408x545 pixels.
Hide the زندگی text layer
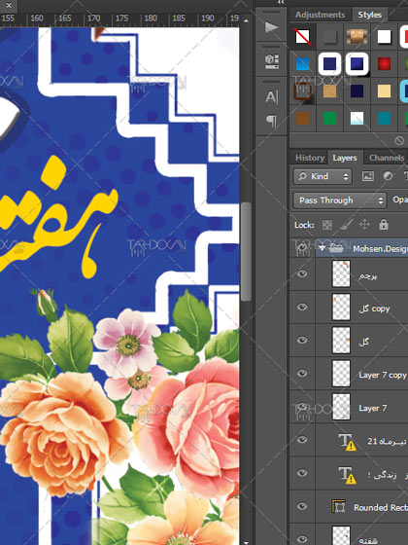pyautogui.click(x=302, y=473)
